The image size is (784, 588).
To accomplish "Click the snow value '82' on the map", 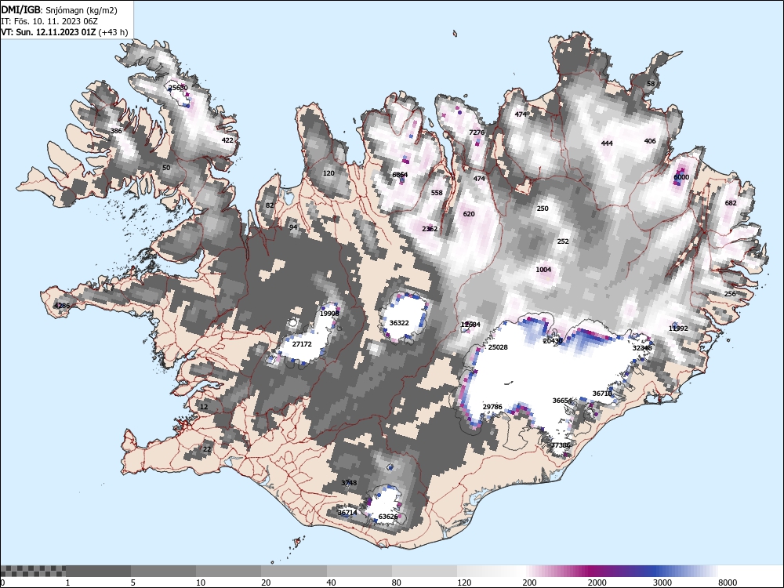I will coord(270,205).
